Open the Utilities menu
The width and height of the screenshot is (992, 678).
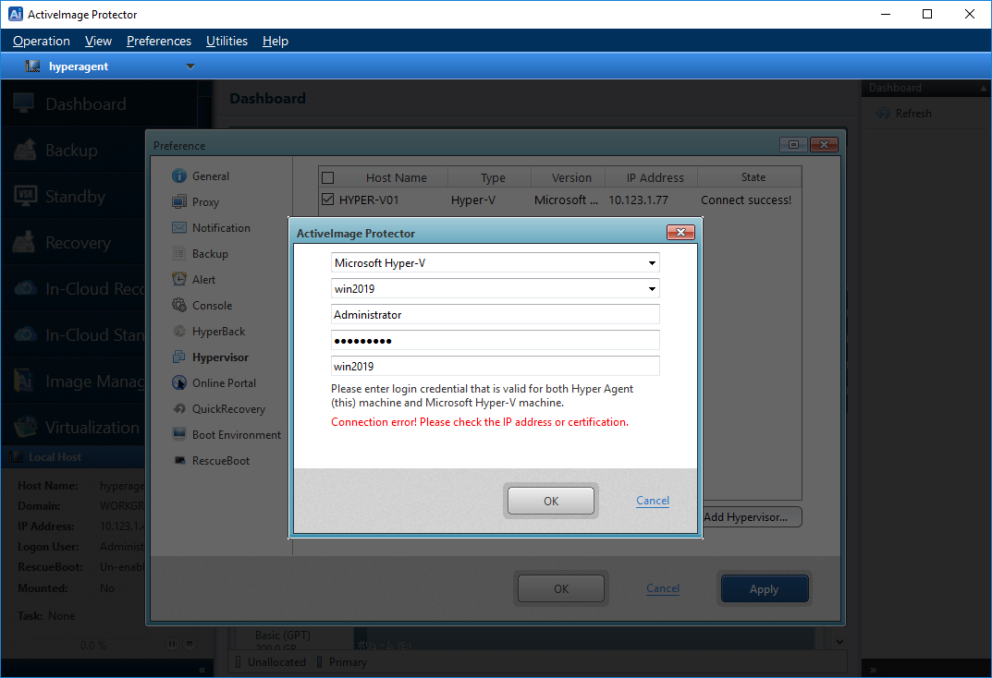click(x=227, y=41)
